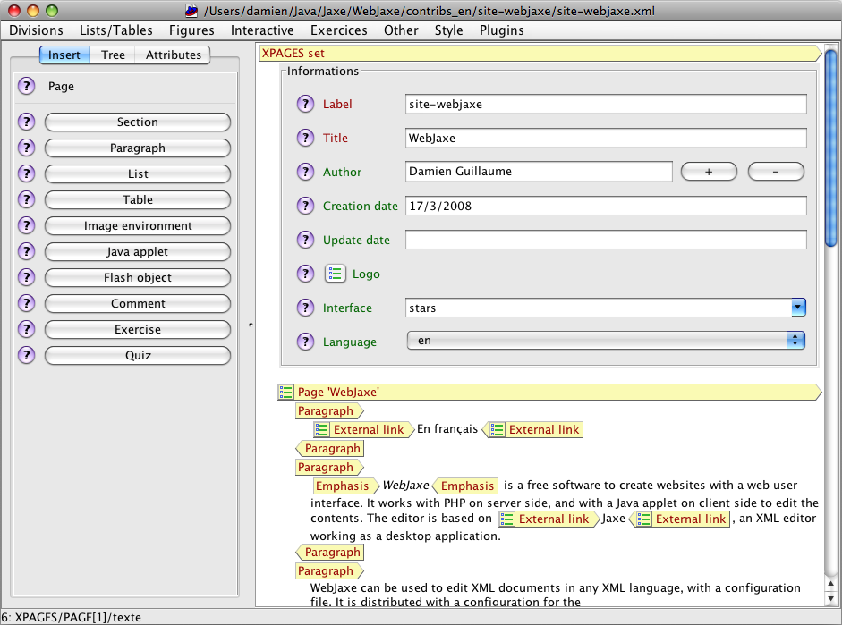Screen dimensions: 842x625
Task: Click the help icon for Flash object
Action: 26,278
